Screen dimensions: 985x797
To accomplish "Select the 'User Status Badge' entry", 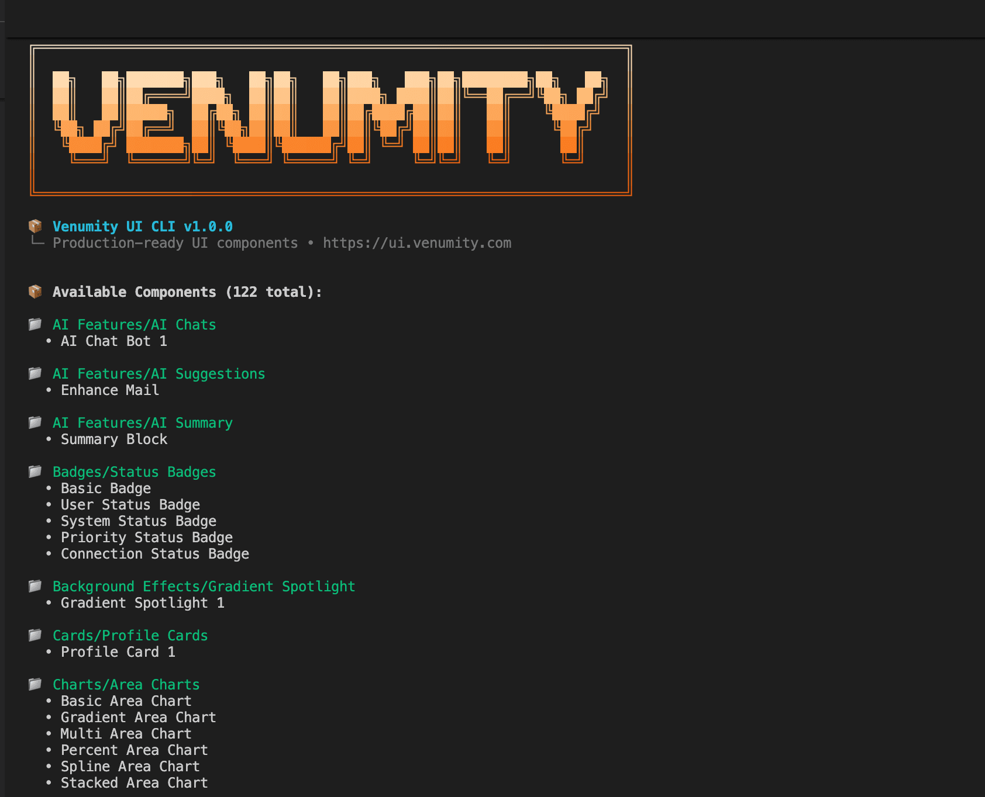I will 130,505.
